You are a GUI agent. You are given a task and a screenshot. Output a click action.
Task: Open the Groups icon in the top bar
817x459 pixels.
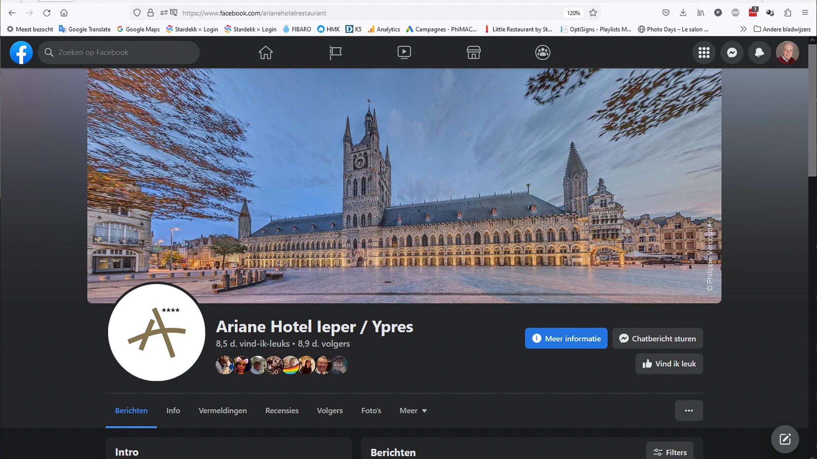543,52
